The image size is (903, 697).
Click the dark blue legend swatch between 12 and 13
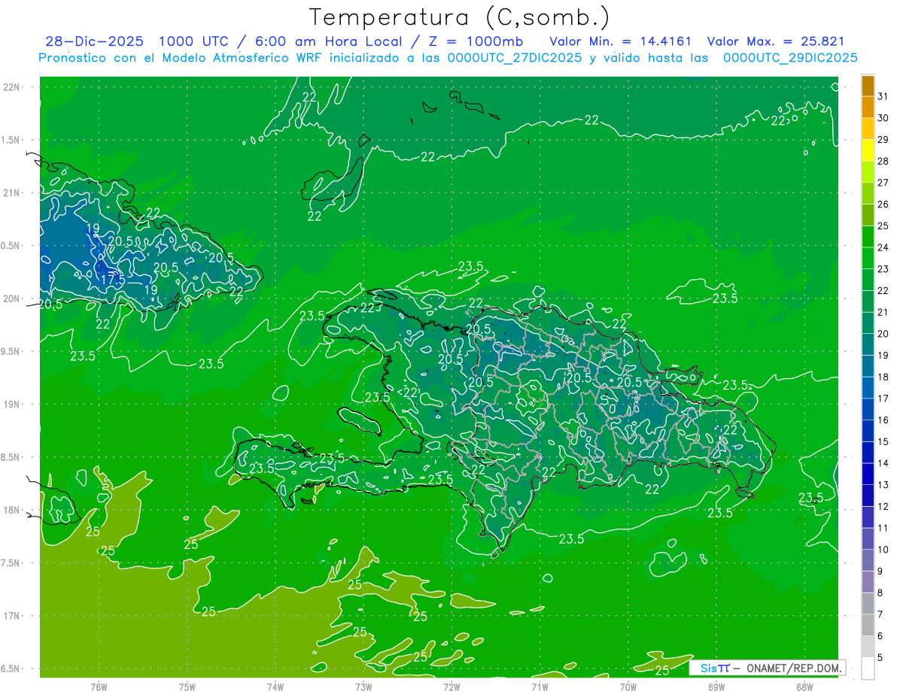point(868,495)
